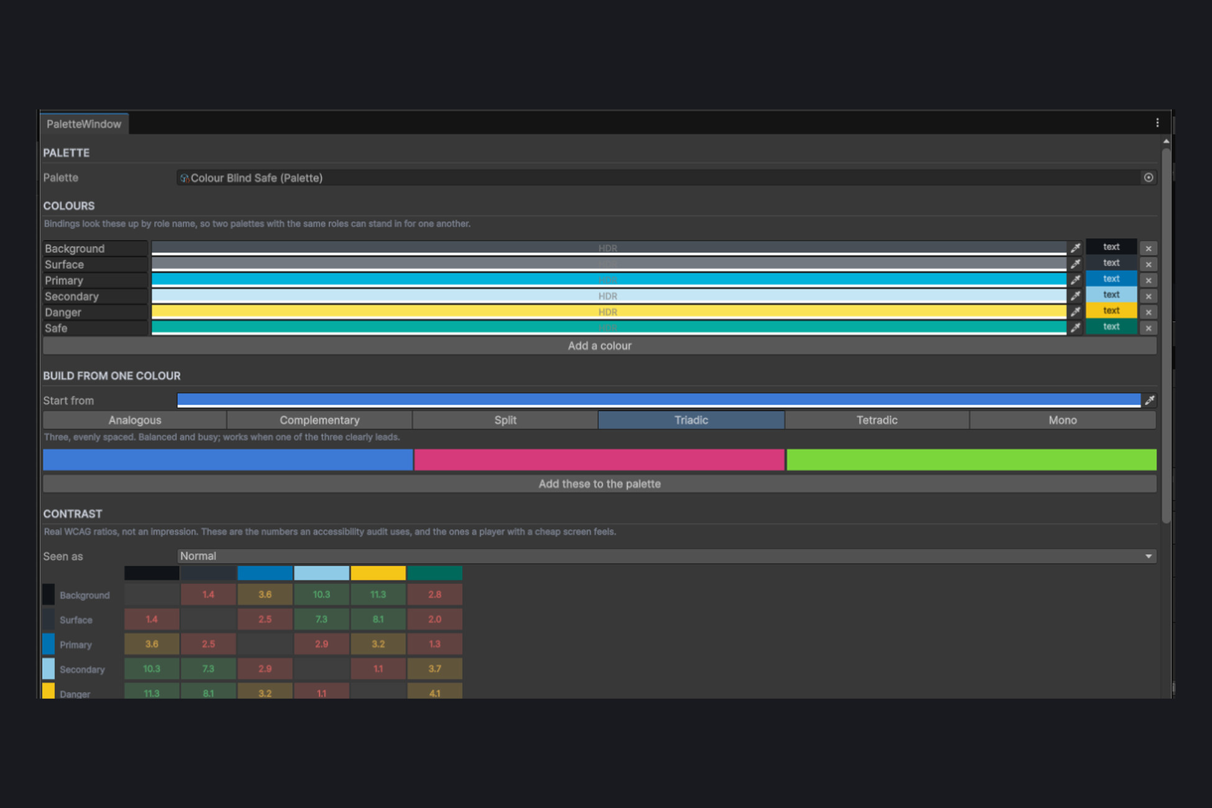This screenshot has height=808, width=1212.
Task: Open the Secondary light blue colour bar
Action: [609, 296]
